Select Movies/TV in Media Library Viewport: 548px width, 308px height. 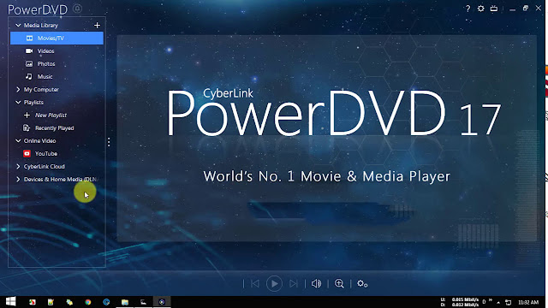click(x=57, y=38)
